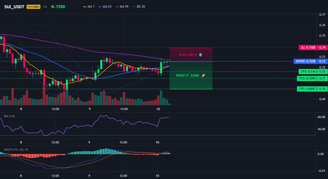Click the shield icon beside RISK AREA

pos(200,55)
